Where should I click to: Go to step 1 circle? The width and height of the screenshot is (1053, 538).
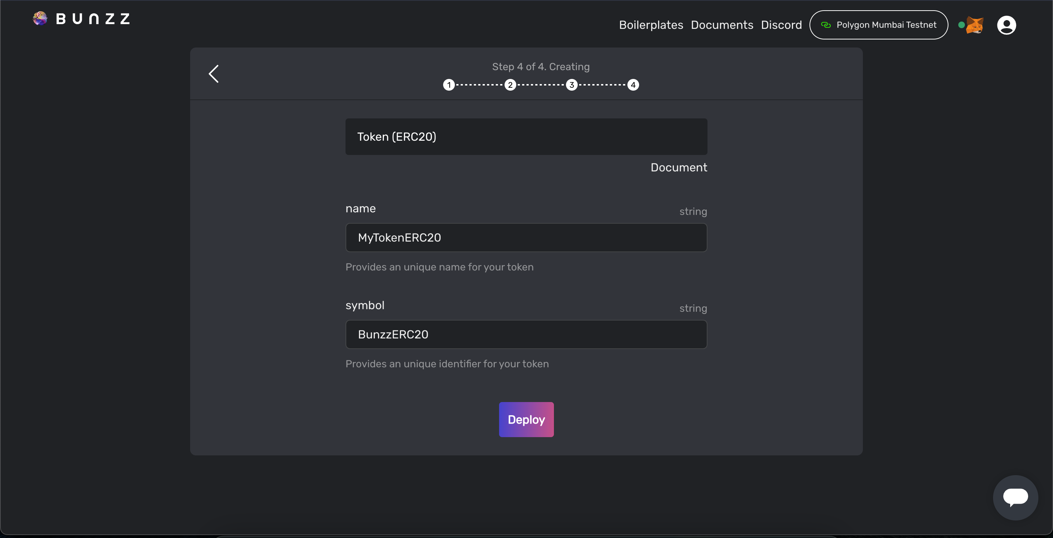(x=449, y=85)
